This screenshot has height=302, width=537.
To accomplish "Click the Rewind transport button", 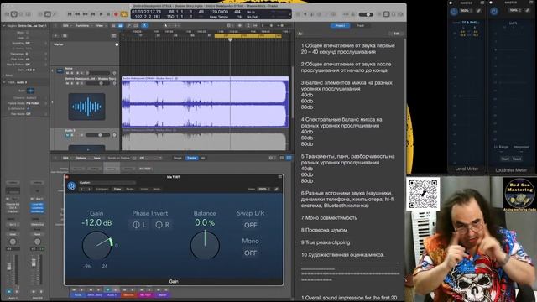I will tap(77, 14).
